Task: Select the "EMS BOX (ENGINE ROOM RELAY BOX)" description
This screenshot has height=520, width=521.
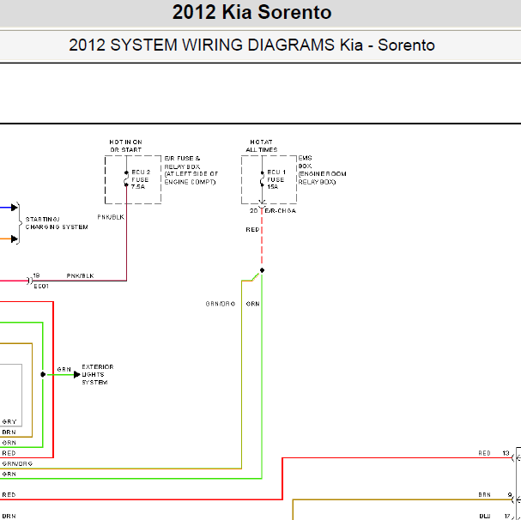Action: pyautogui.click(x=322, y=170)
